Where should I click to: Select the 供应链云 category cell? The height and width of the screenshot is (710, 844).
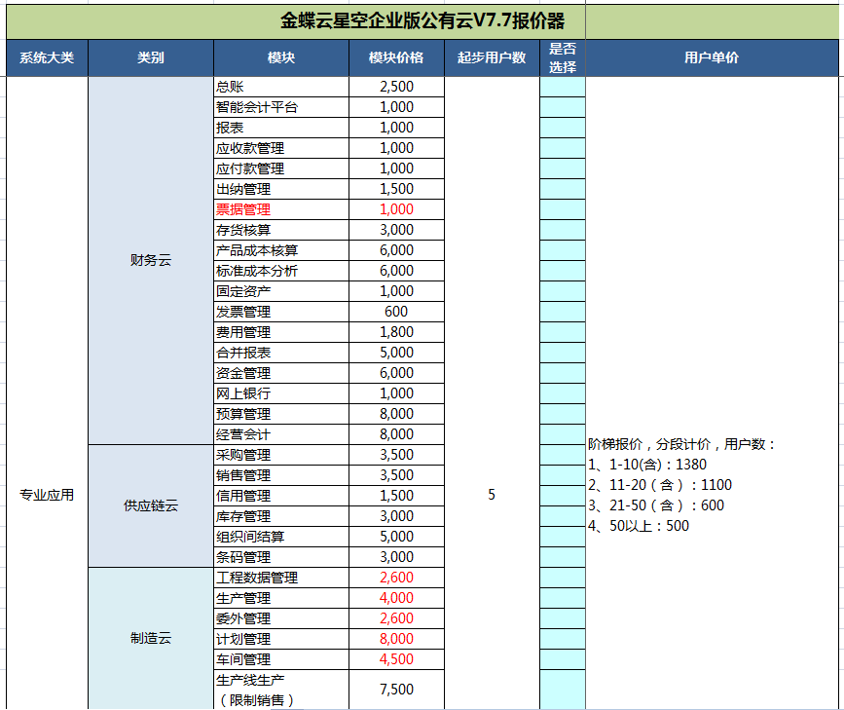[151, 505]
